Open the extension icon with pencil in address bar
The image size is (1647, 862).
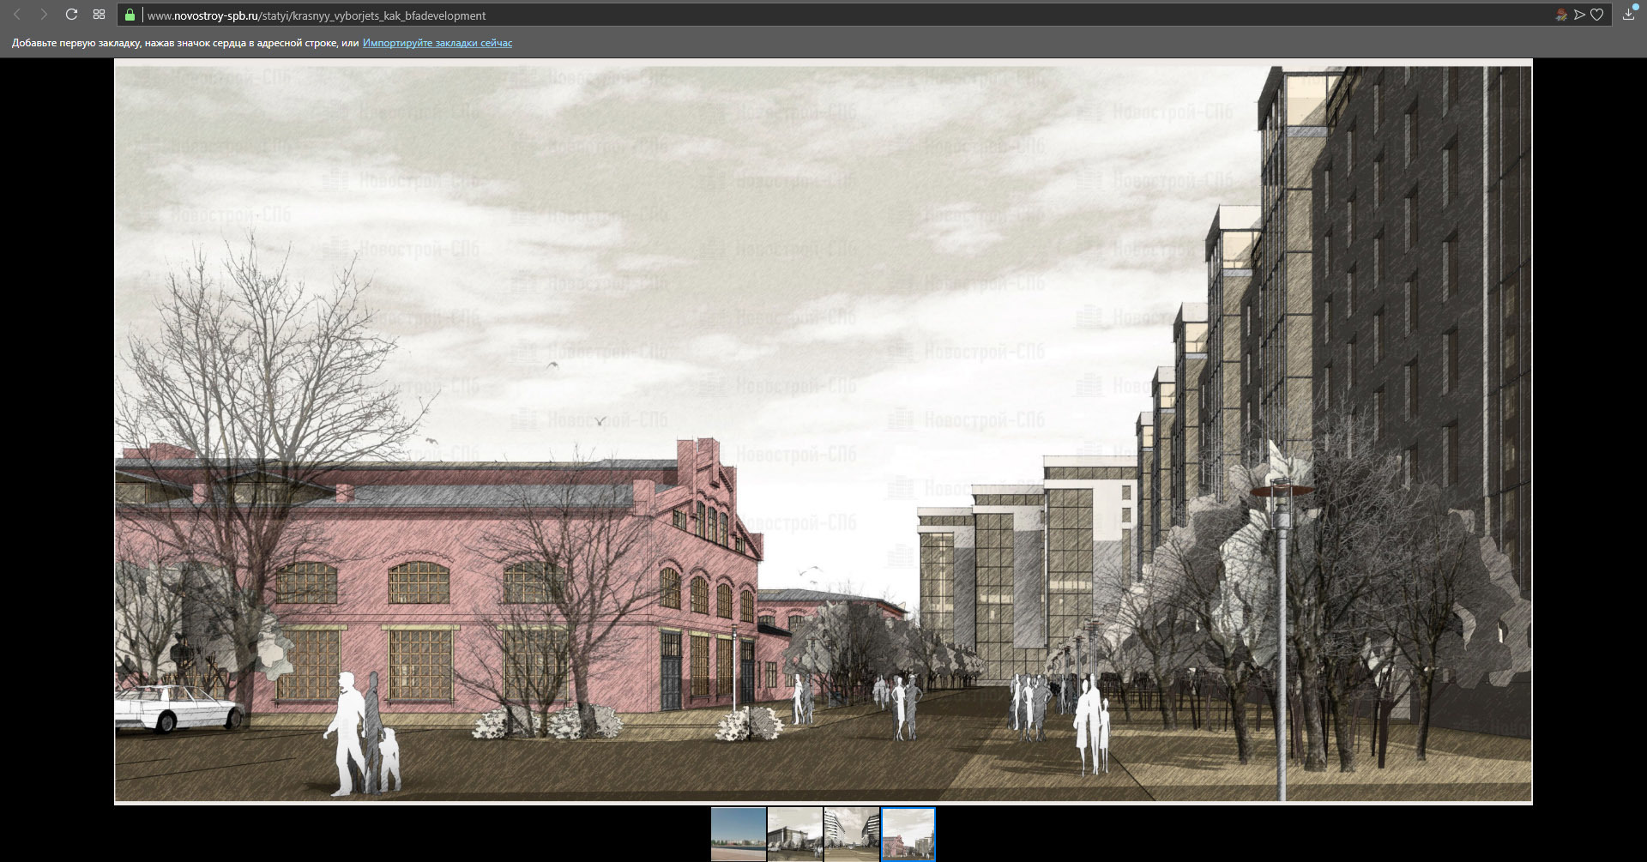coord(1560,15)
